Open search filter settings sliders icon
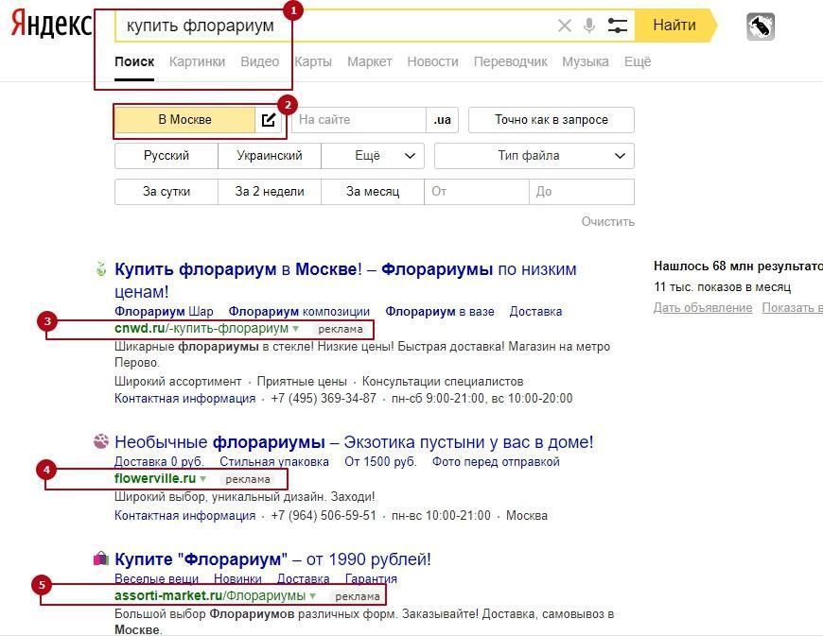 coord(618,26)
